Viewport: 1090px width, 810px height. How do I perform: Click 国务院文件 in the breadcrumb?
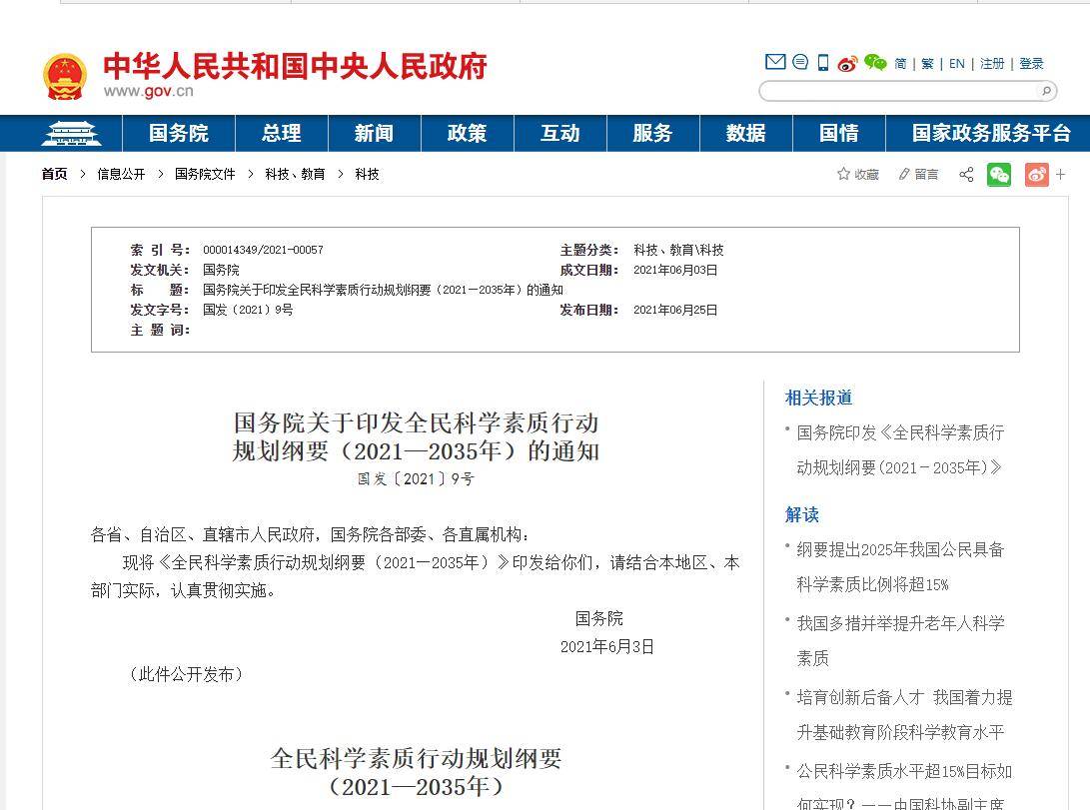click(205, 174)
